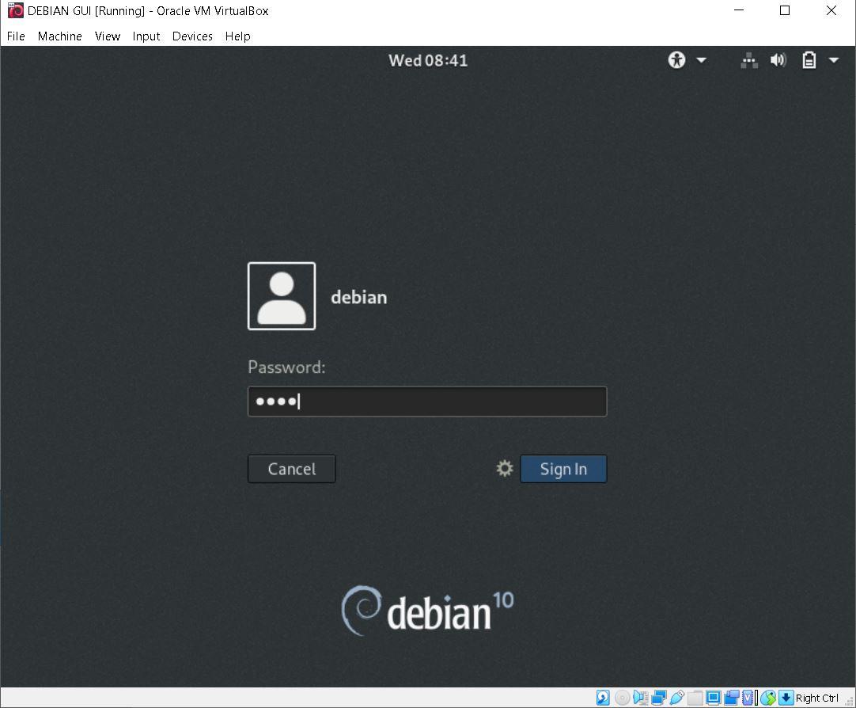Expand the accessibility dropdown arrow
Image resolution: width=856 pixels, height=708 pixels.
702,60
